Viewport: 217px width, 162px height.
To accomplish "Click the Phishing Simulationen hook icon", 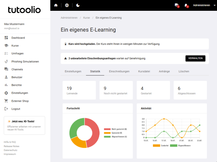I will click(x=6, y=62).
